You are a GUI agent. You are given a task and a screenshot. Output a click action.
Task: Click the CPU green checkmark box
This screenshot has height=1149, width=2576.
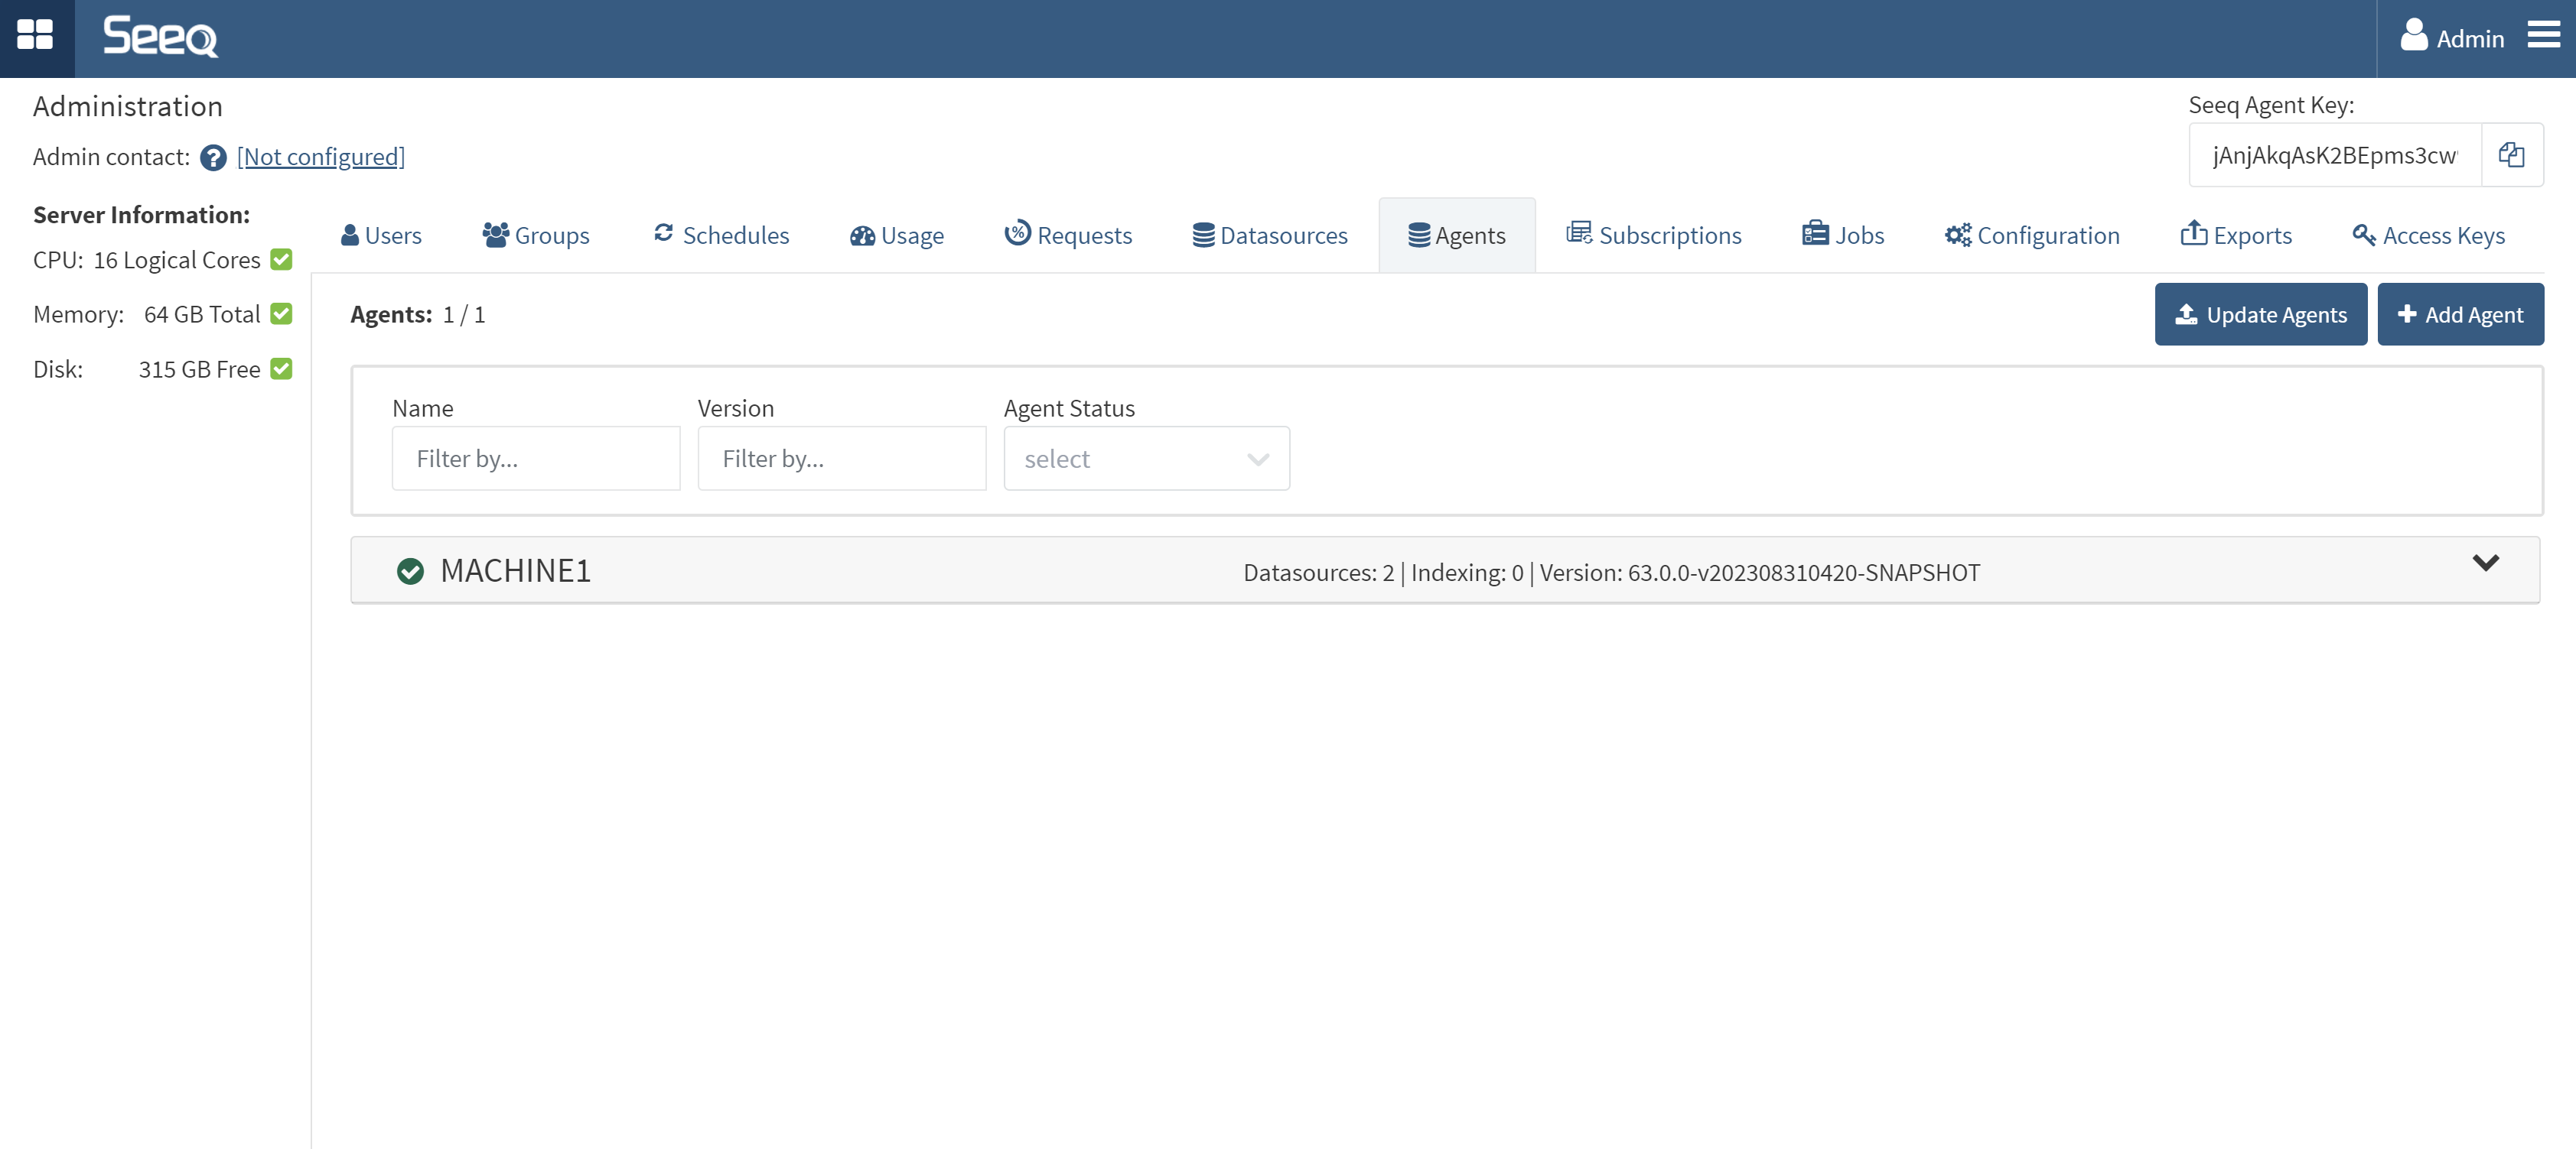coord(282,260)
